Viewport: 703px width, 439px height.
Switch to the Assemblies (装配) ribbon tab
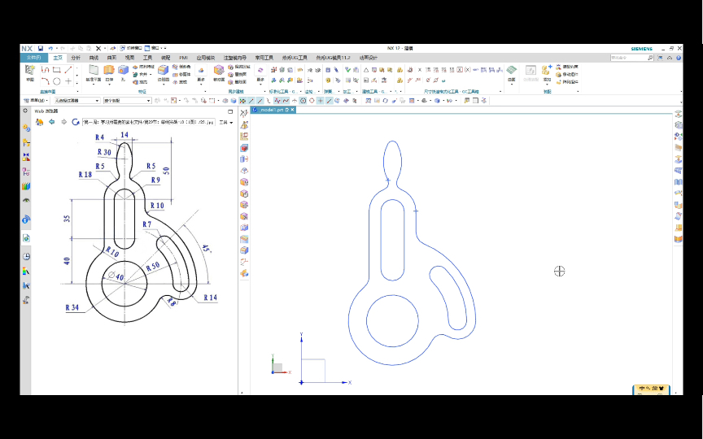(x=165, y=58)
